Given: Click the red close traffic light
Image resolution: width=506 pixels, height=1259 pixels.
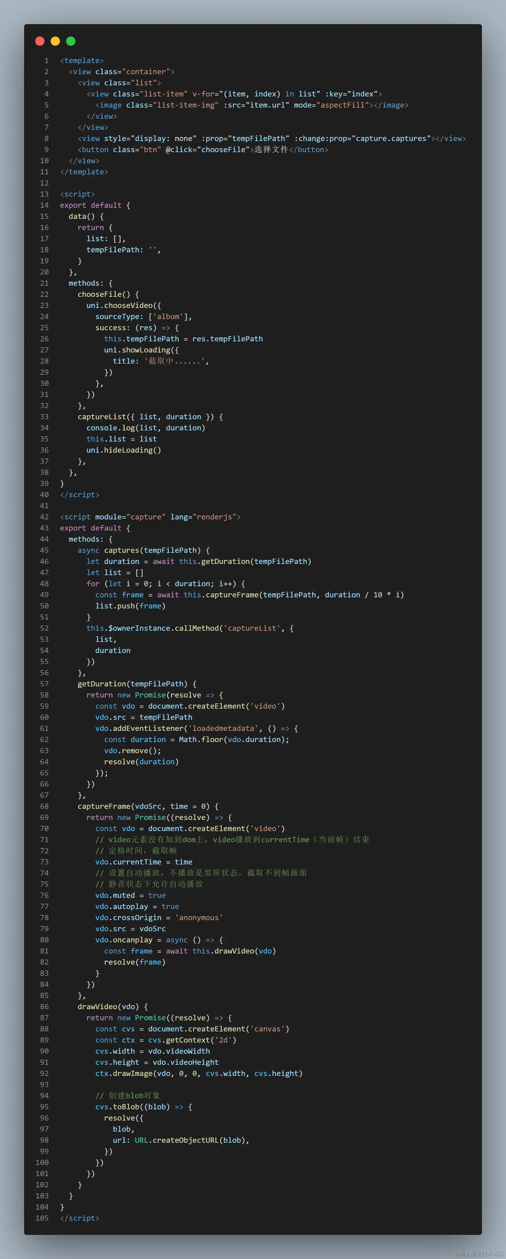Looking at the screenshot, I should point(40,41).
